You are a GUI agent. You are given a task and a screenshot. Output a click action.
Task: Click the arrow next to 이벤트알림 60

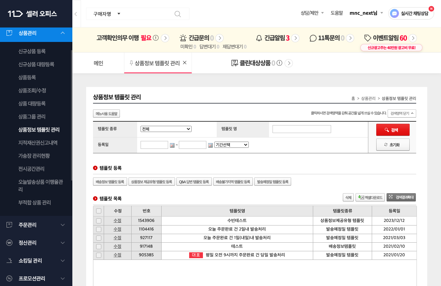(413, 38)
